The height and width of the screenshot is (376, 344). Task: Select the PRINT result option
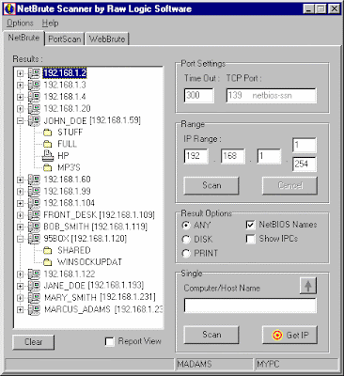186,253
